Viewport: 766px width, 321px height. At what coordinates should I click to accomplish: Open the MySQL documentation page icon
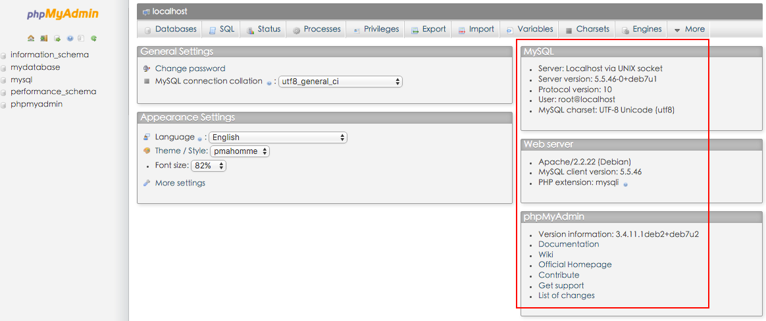81,38
